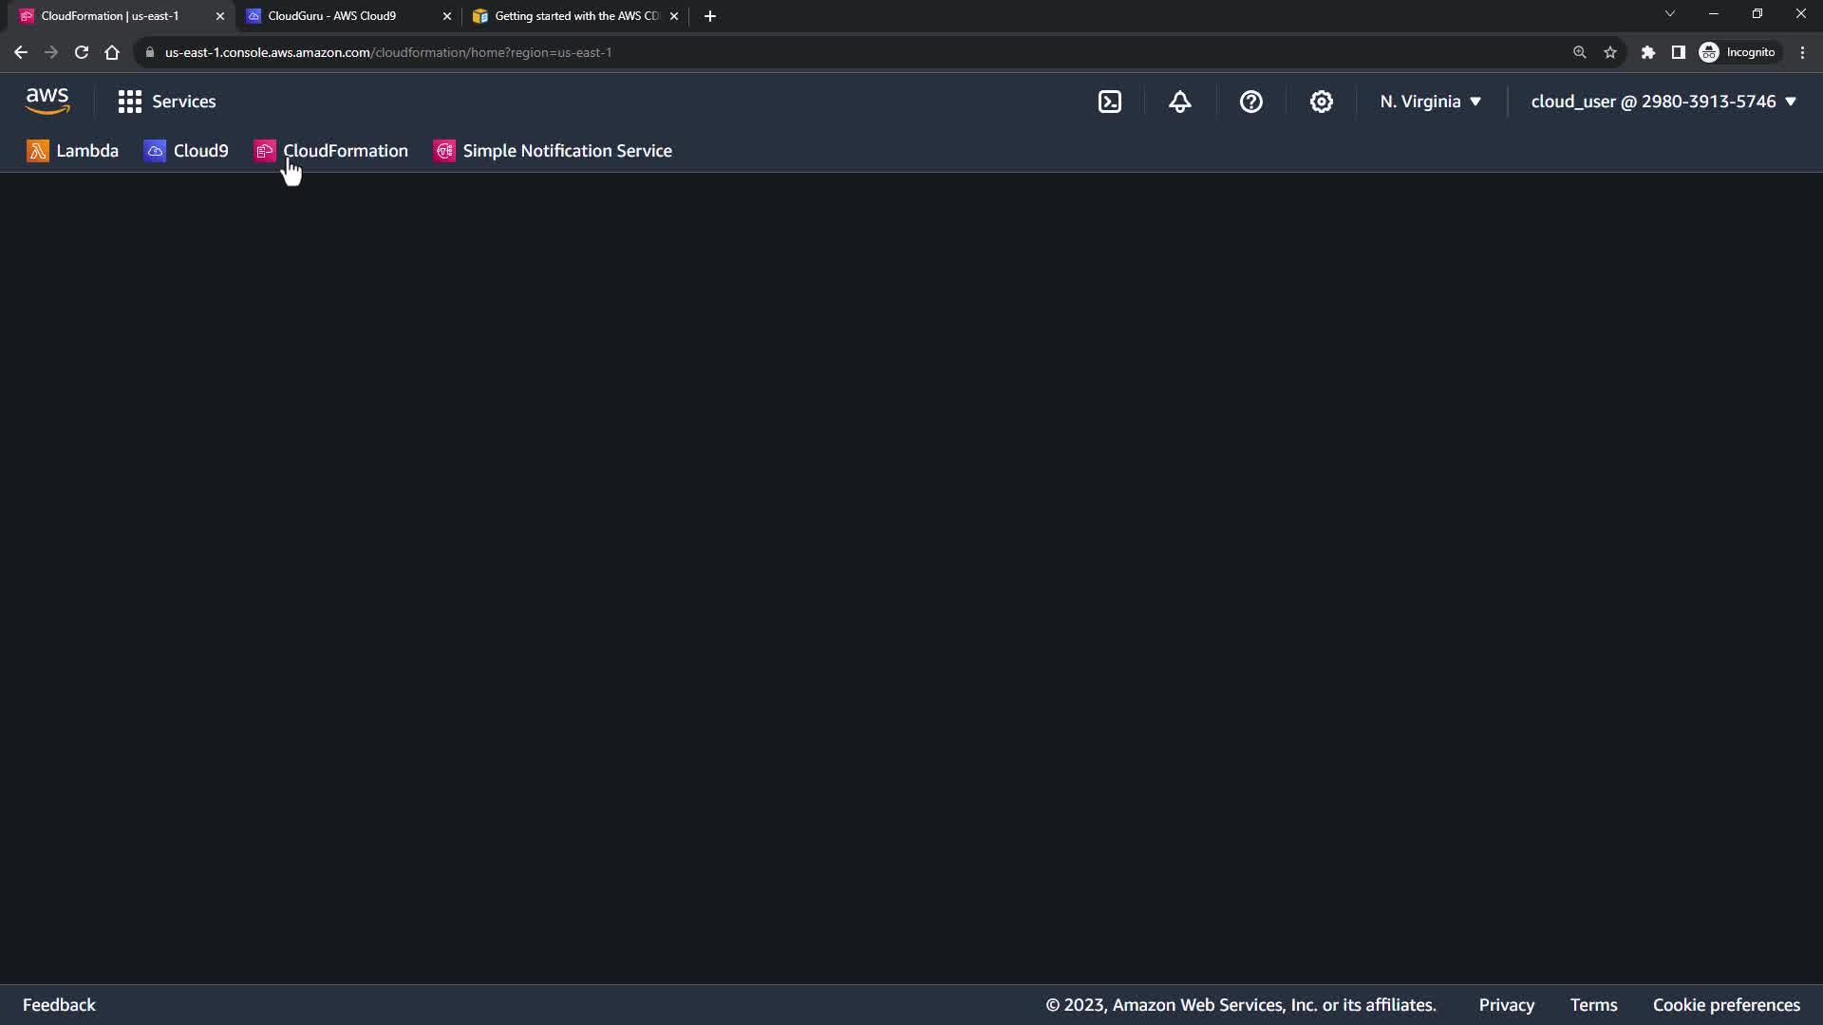Image resolution: width=1823 pixels, height=1025 pixels.
Task: Bookmark this page with the star icon
Action: pos(1610,52)
